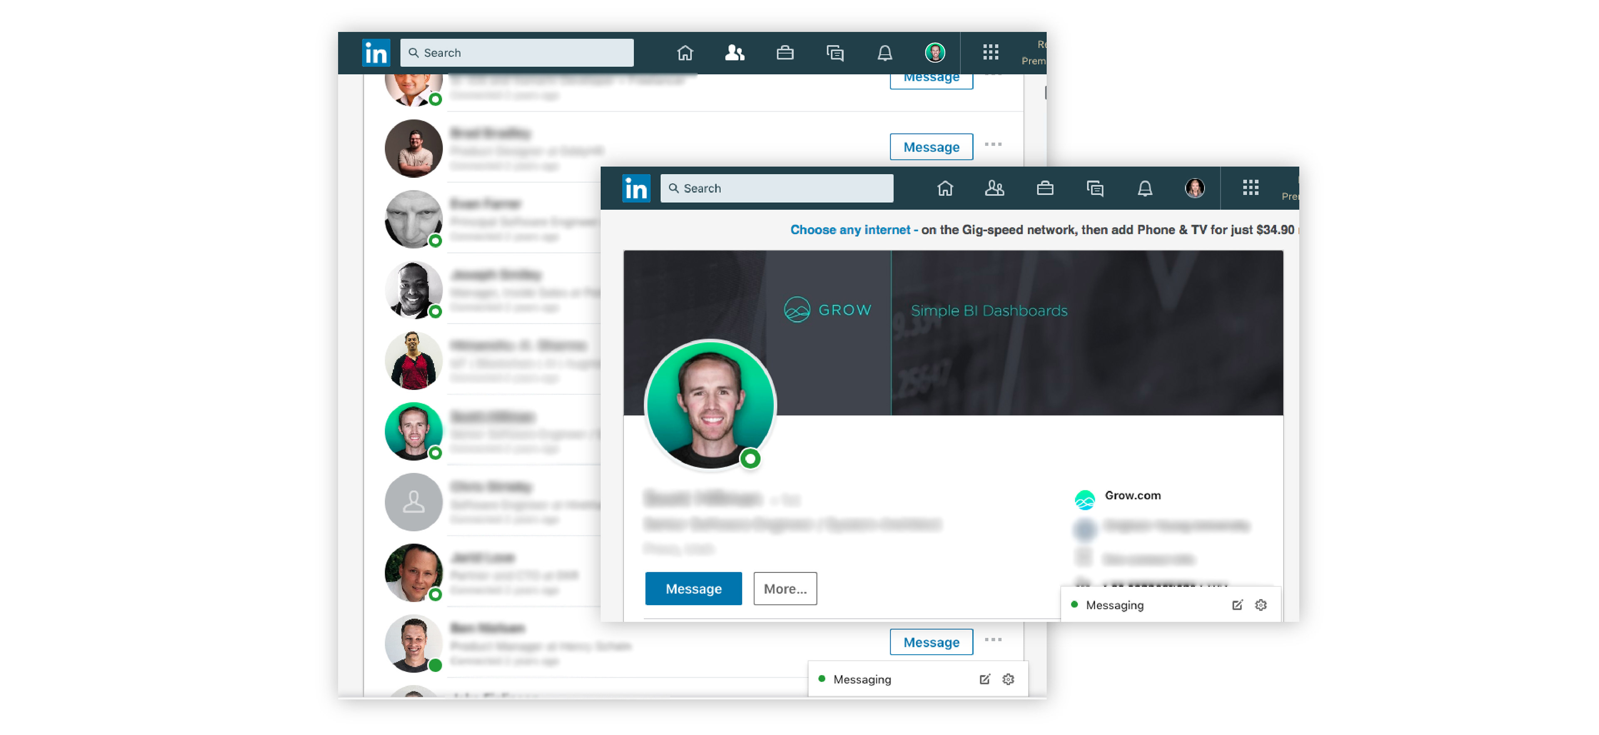Click 'Simple BI Dashboards' banner text
The image size is (1599, 735).
point(989,310)
